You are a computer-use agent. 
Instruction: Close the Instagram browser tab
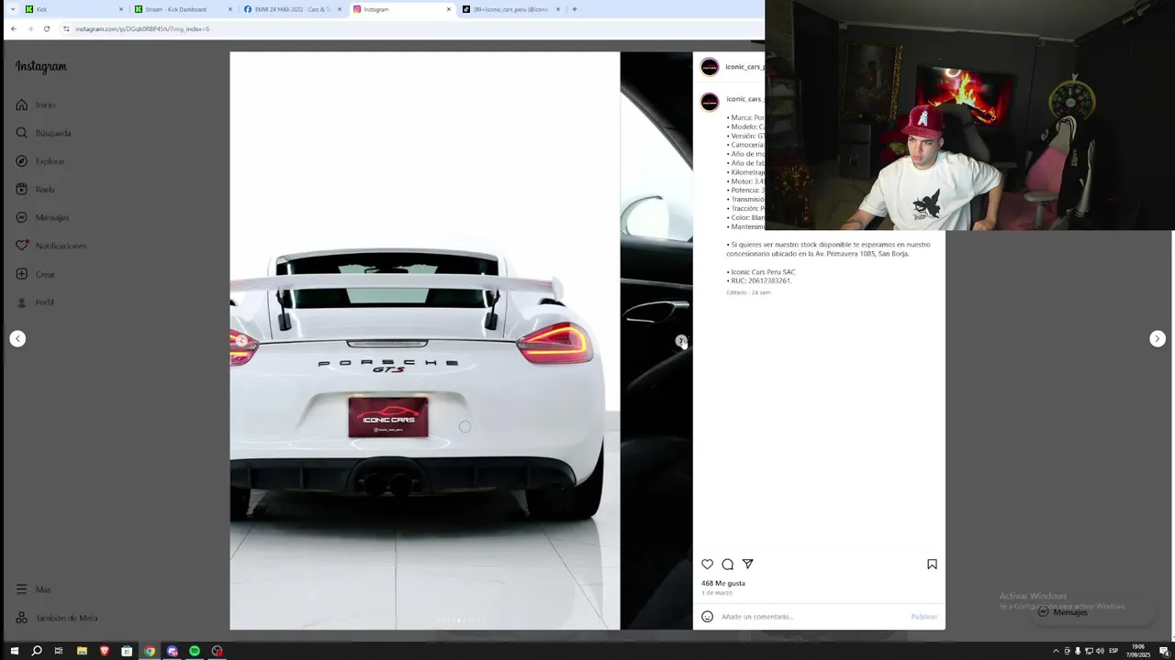click(x=449, y=9)
